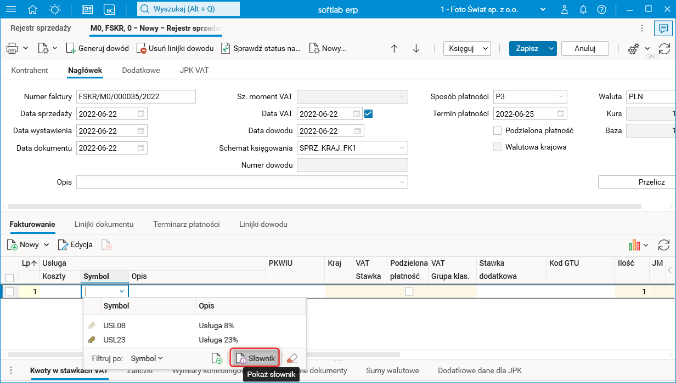Open the chat messages panel icon
676x383 pixels.
(x=664, y=28)
